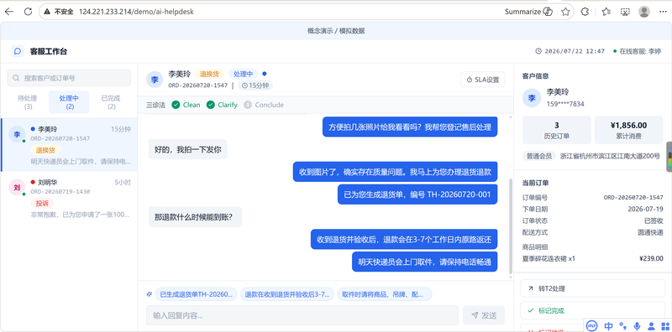The image size is (672, 332).
Task: Click message 明天快递员会上门取件
Action: [425, 262]
